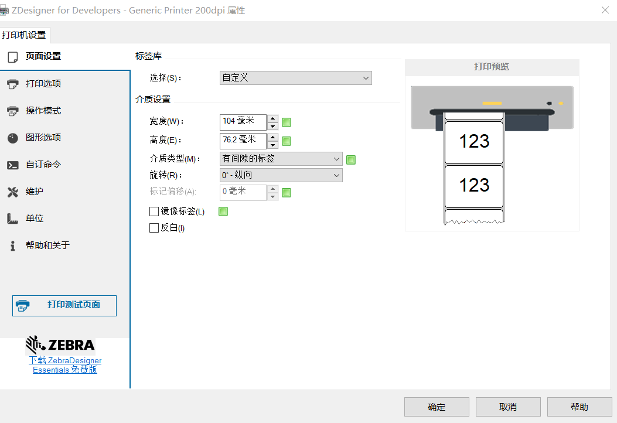This screenshot has width=617, height=423.
Task: Open the 下载 ZebraDesigner Essentials 免费版 link
Action: pyautogui.click(x=65, y=365)
